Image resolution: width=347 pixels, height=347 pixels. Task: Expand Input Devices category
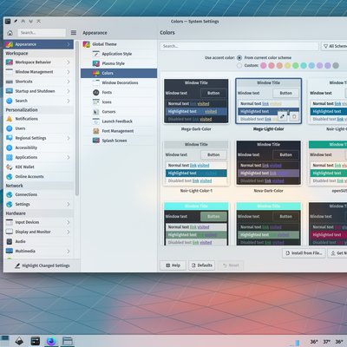[69, 222]
